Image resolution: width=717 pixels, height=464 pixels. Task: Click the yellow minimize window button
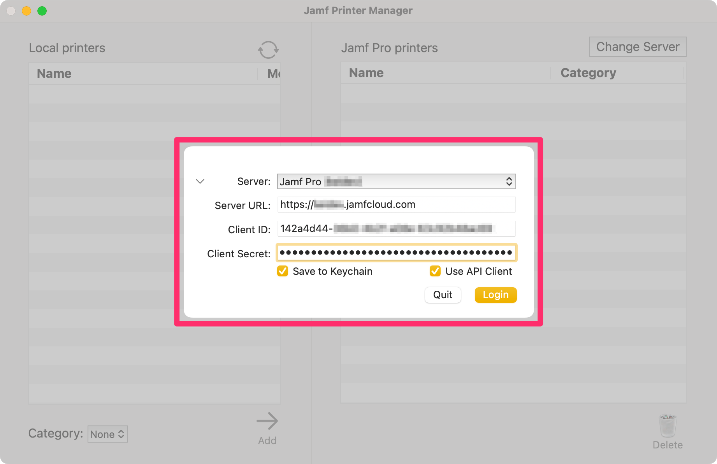point(26,11)
